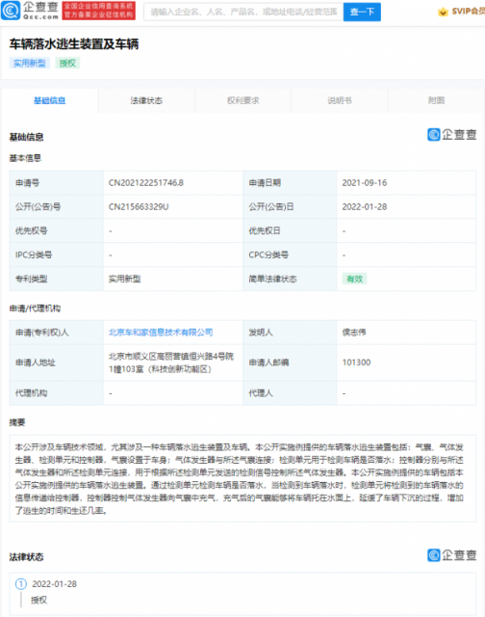Image resolution: width=485 pixels, height=617 pixels.
Task: Click application number CN202122251746.8
Action: point(146,183)
